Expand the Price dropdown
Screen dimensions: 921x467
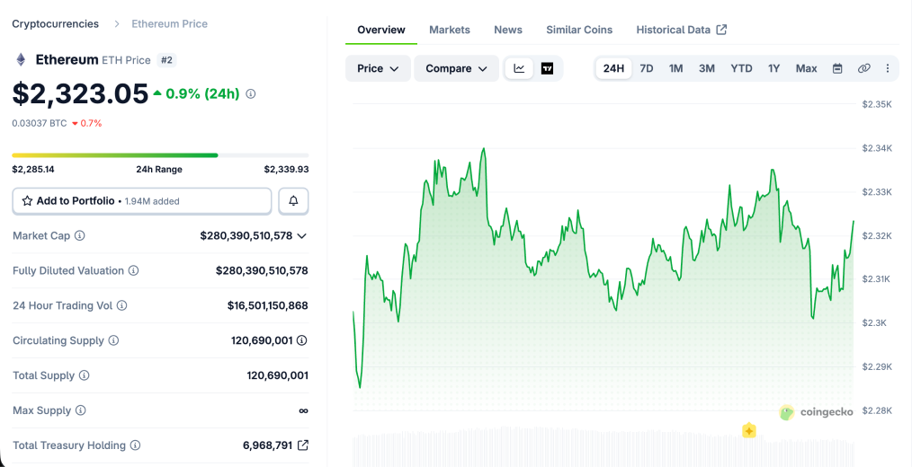[x=378, y=68]
